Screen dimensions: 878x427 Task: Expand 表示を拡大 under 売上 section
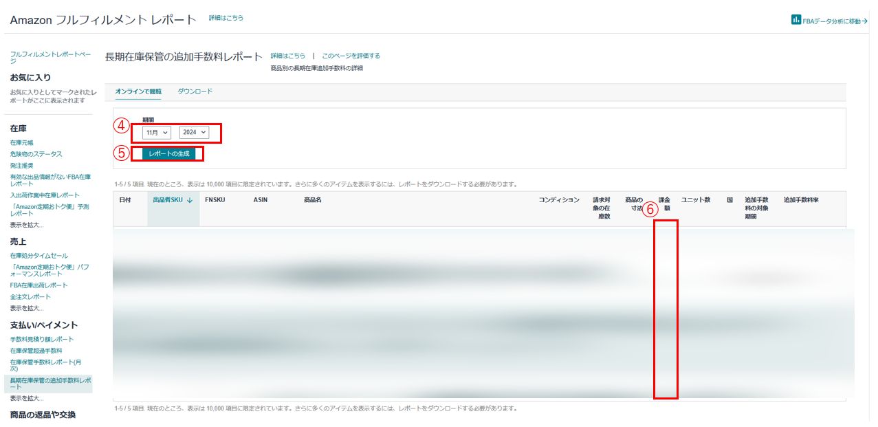pyautogui.click(x=27, y=308)
